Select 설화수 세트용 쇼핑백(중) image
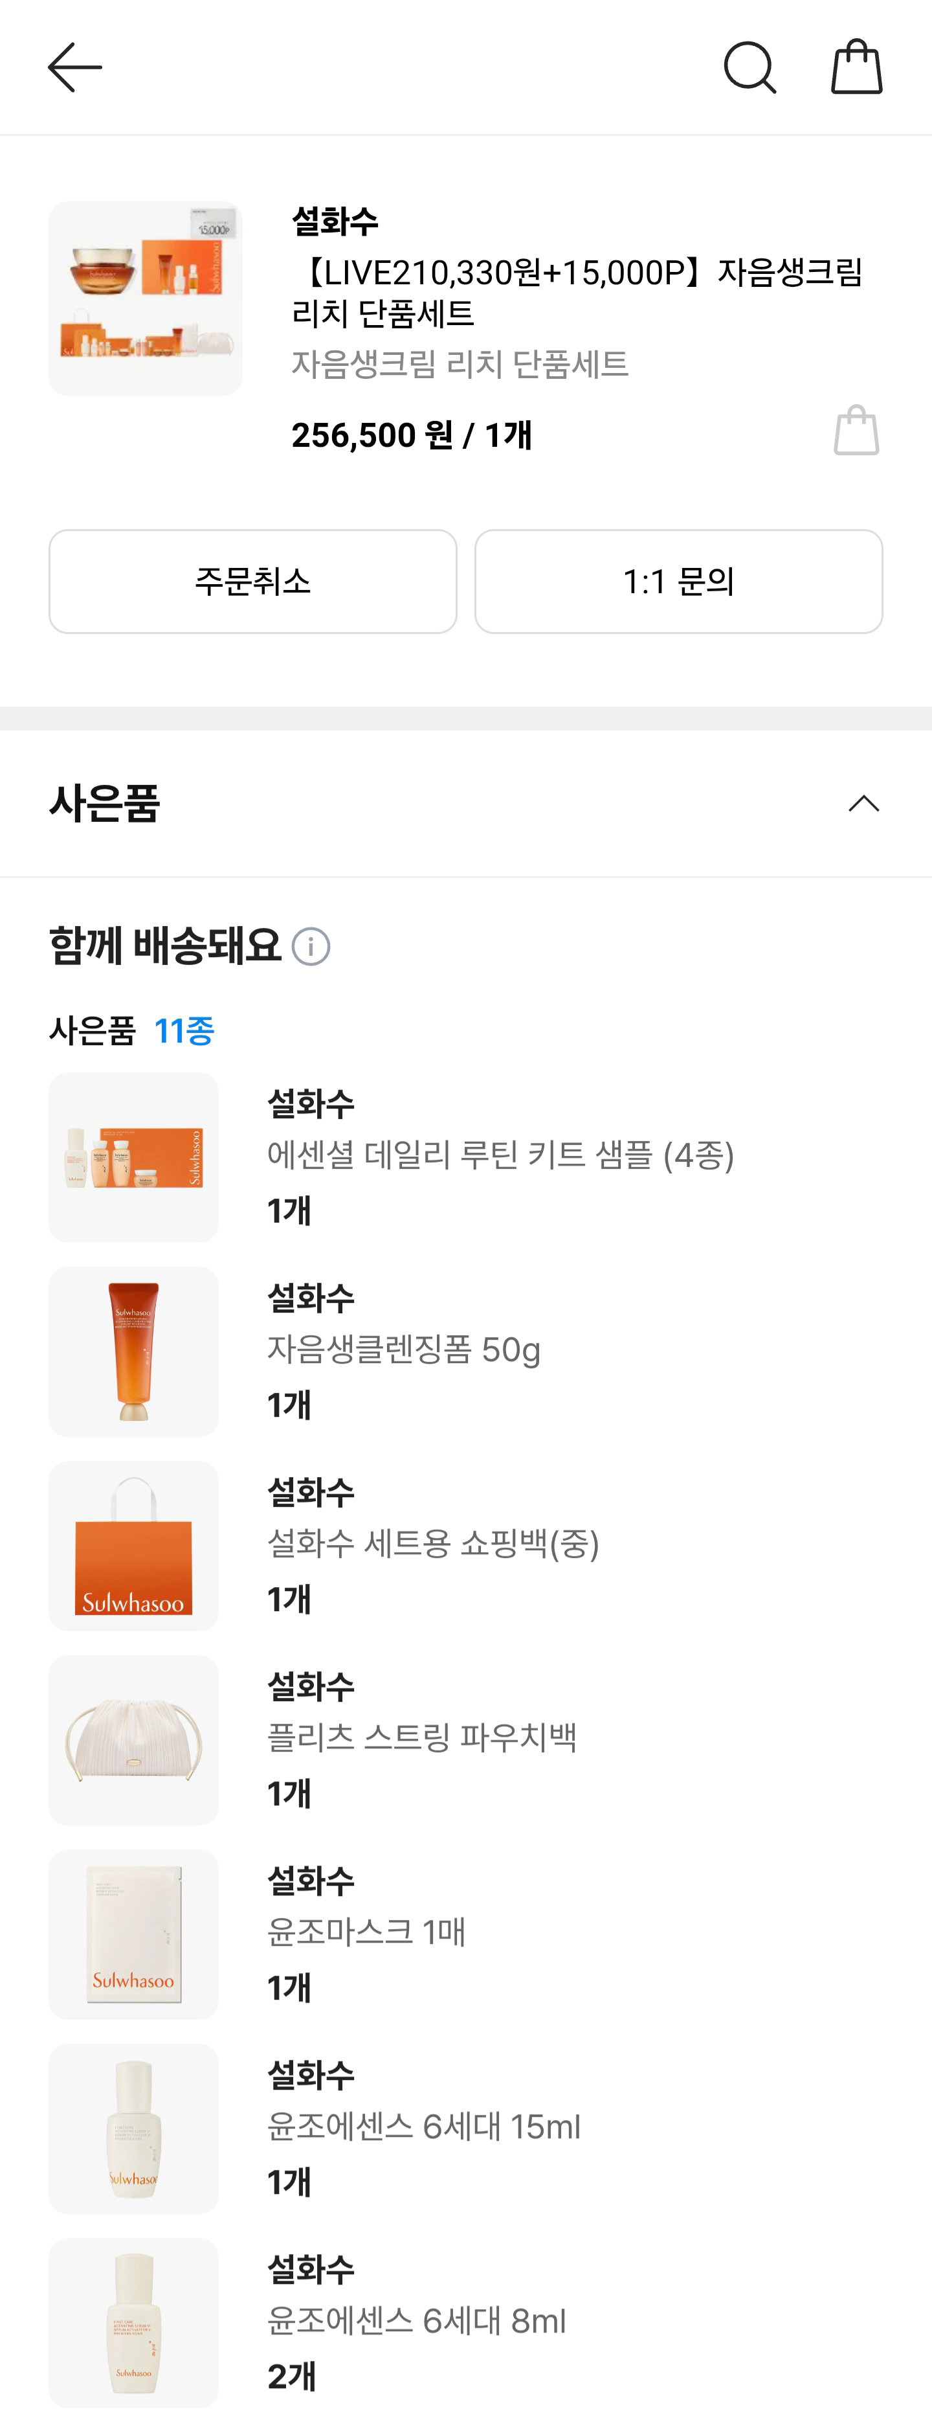 pos(133,1546)
